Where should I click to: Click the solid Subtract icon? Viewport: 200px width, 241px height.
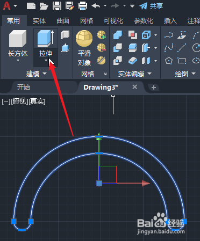[118, 48]
